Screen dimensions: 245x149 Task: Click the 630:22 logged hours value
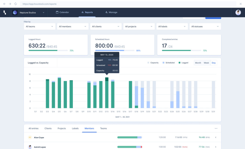pyautogui.click(x=37, y=46)
